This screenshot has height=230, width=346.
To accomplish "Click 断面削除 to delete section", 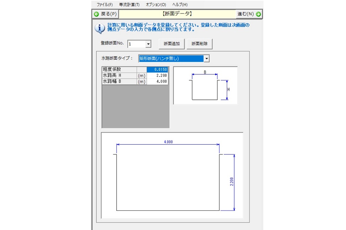I will tap(199, 44).
